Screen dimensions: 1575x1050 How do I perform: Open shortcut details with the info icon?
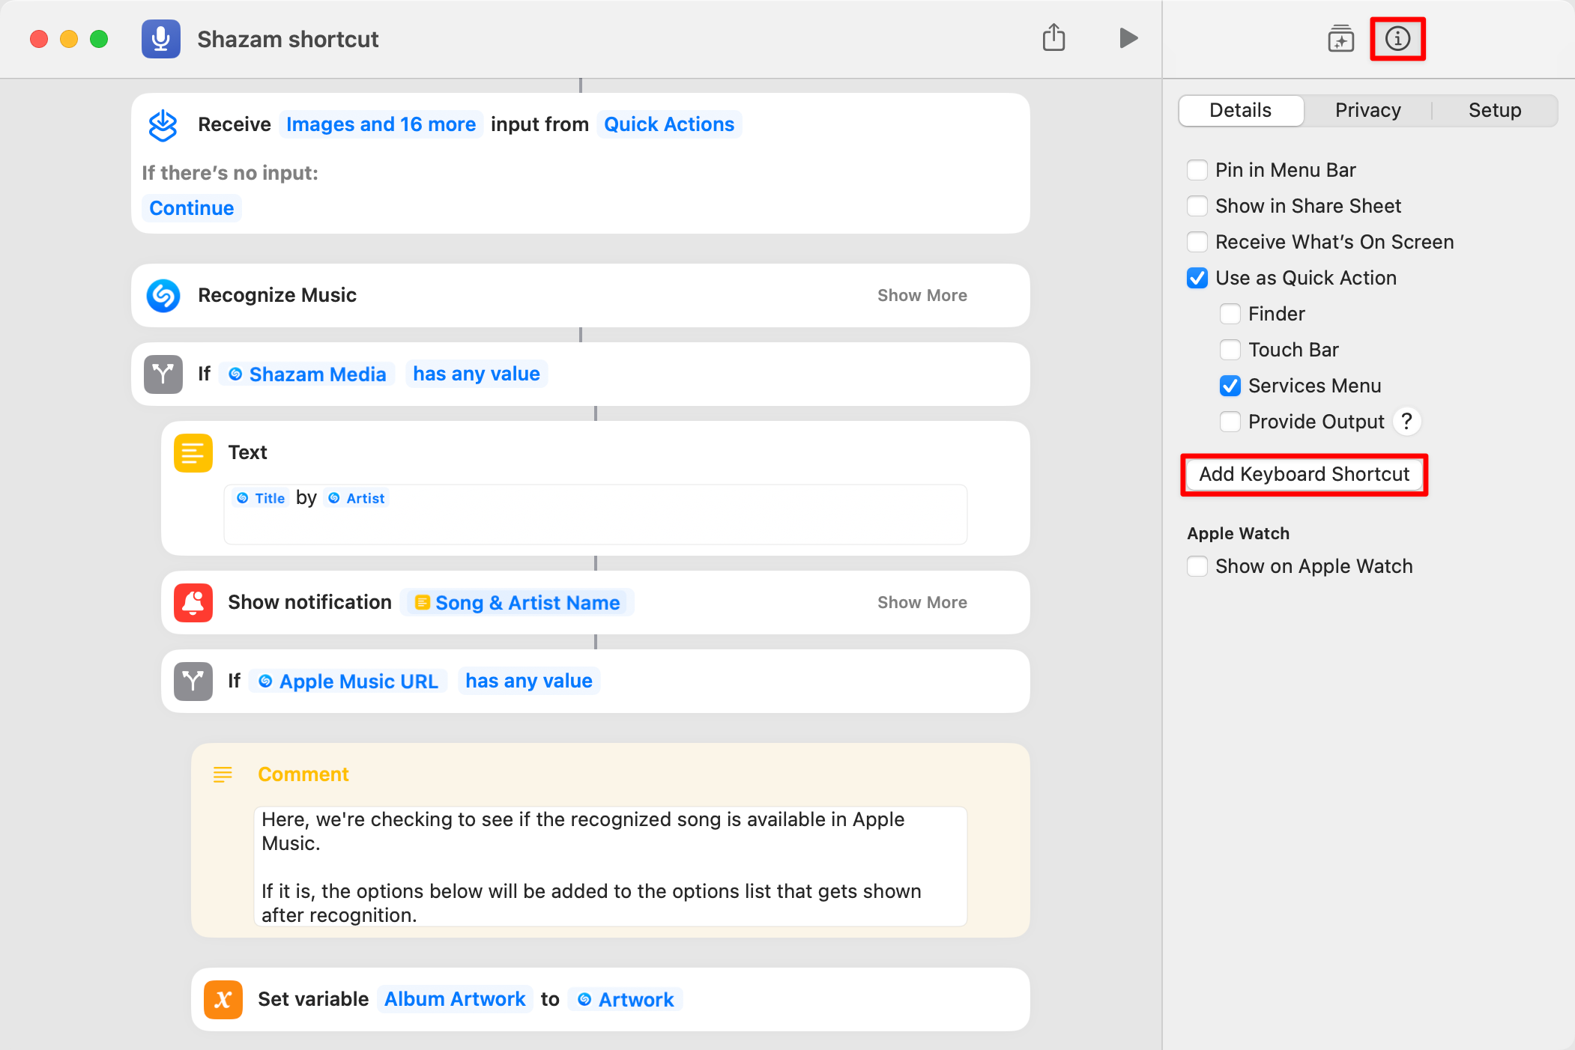click(x=1397, y=38)
